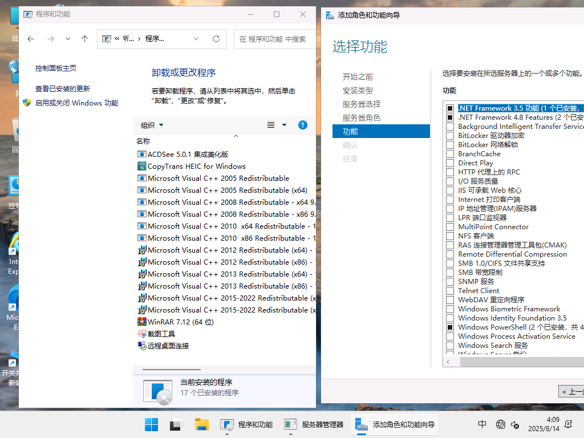
Task: Open the Windows Start button
Action: click(x=151, y=424)
